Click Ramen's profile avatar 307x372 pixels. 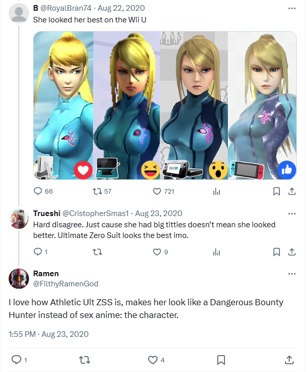coord(19,279)
